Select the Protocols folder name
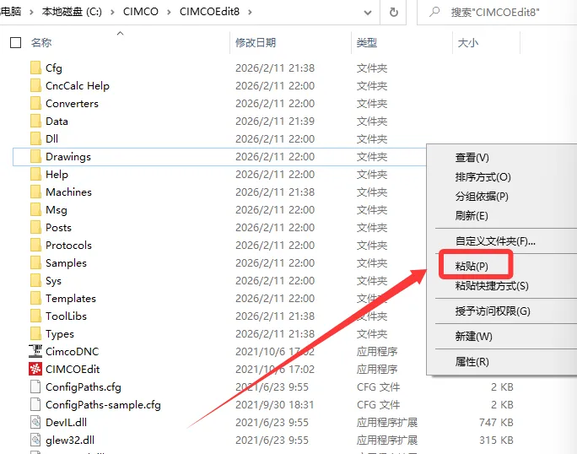Viewport: 577px width, 454px height. click(68, 246)
